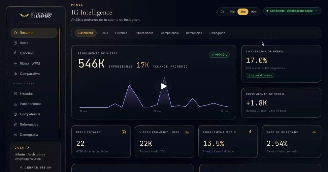This screenshot has width=328, height=172.
Task: Click the +144.9% growth badge
Action: 219,55
